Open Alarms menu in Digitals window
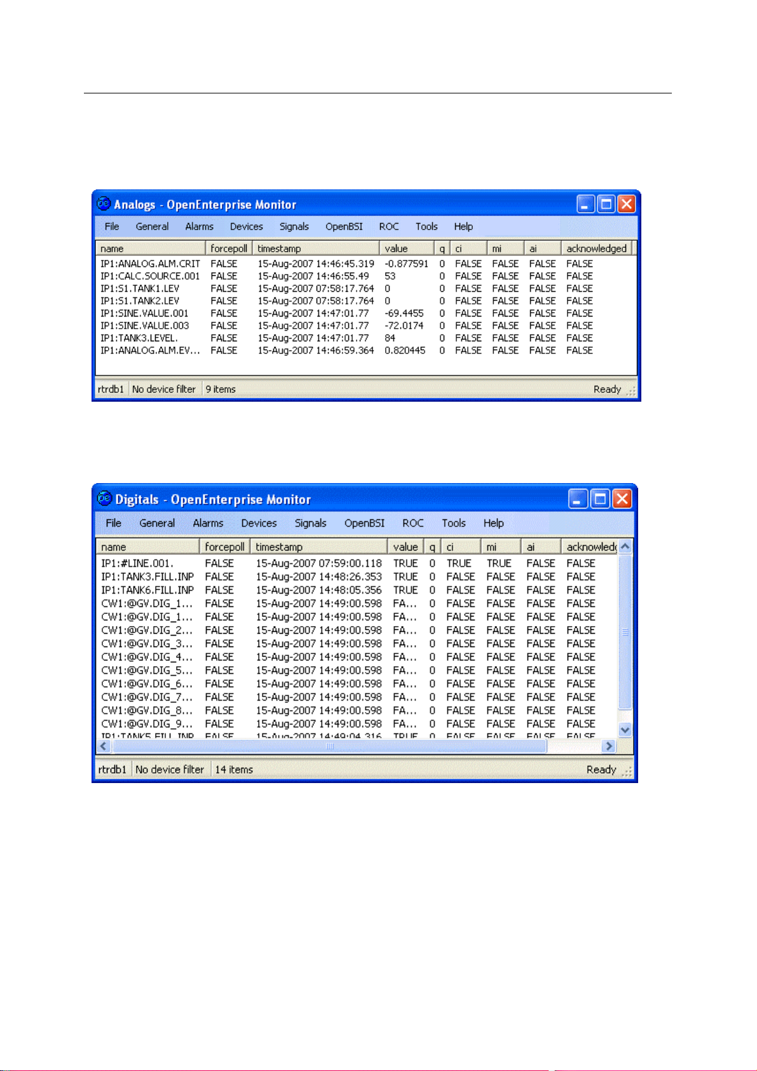The width and height of the screenshot is (757, 1071). (x=208, y=523)
